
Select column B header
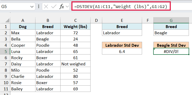point(48,21)
